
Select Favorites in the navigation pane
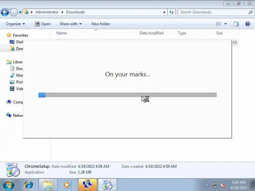(20, 35)
